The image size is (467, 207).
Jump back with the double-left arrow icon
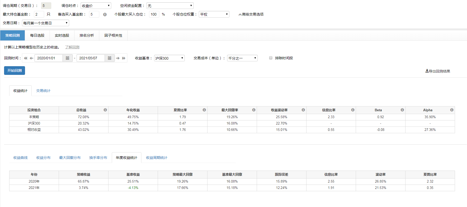[x=26, y=58]
